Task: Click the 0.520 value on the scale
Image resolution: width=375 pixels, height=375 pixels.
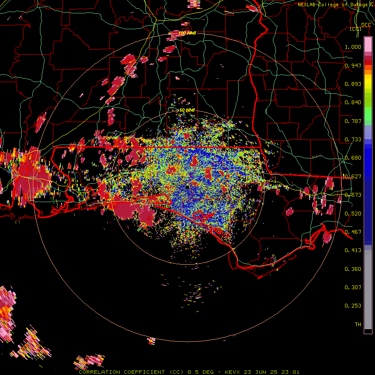Action: click(x=353, y=214)
